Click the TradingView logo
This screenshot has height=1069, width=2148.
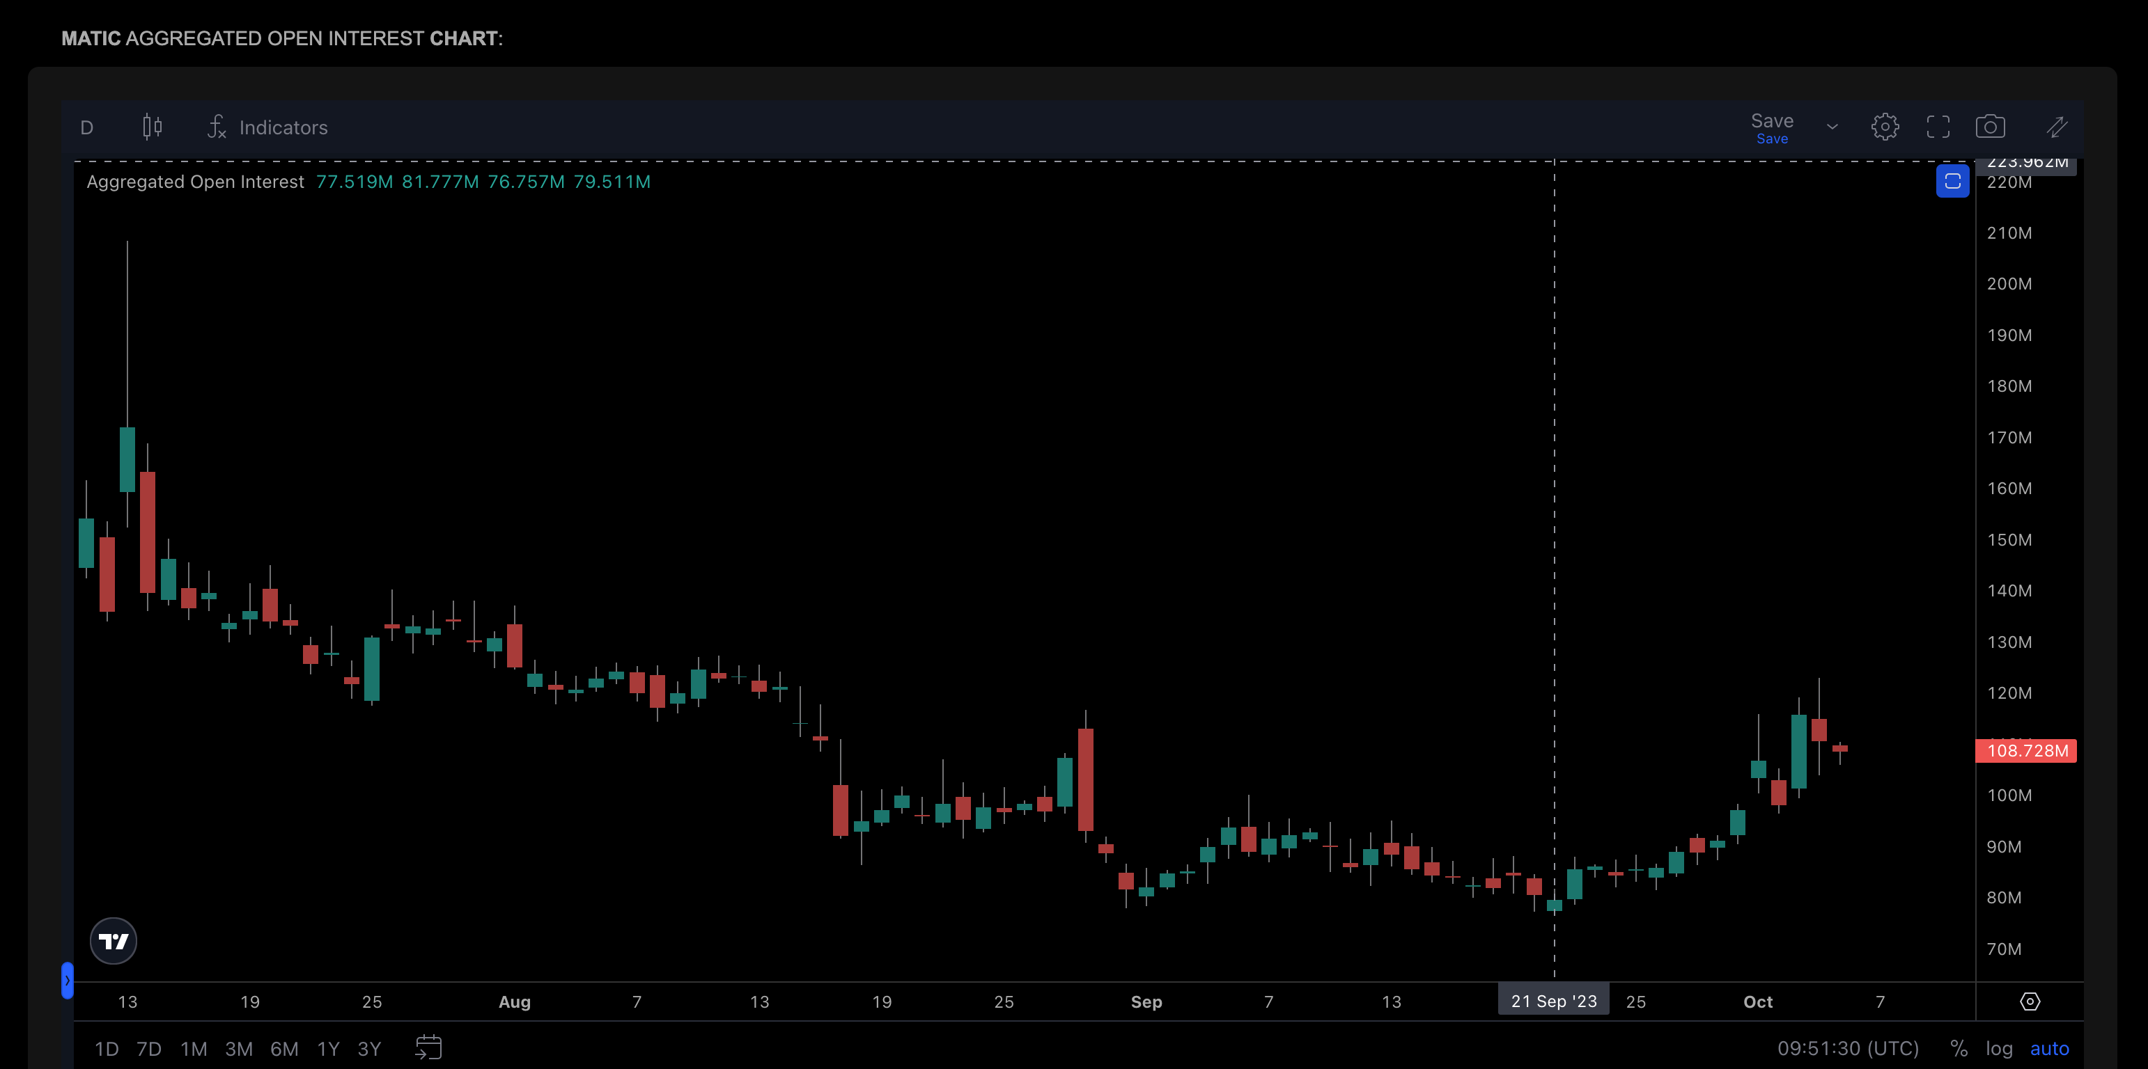(114, 941)
